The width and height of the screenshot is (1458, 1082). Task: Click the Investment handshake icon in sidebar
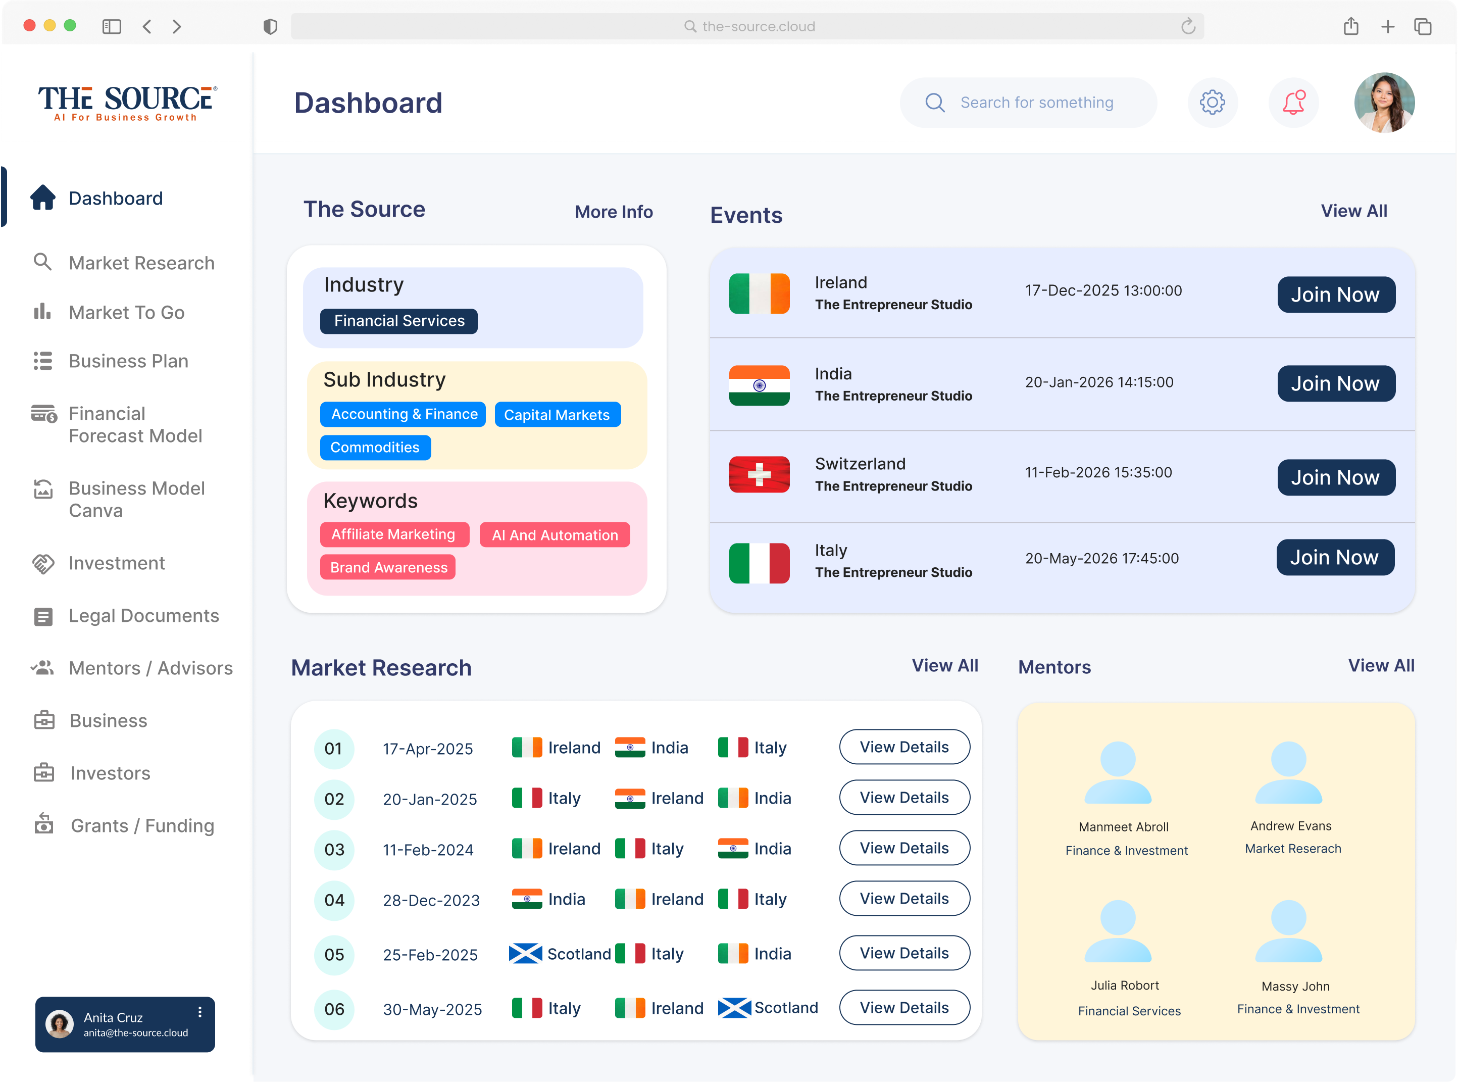[x=43, y=563]
